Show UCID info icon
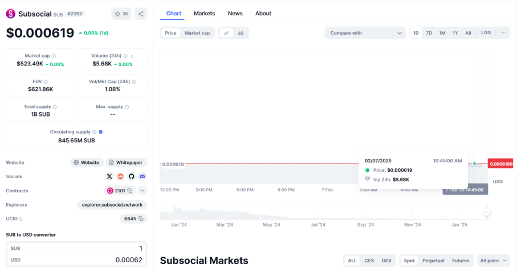The width and height of the screenshot is (517, 272). coord(21,219)
